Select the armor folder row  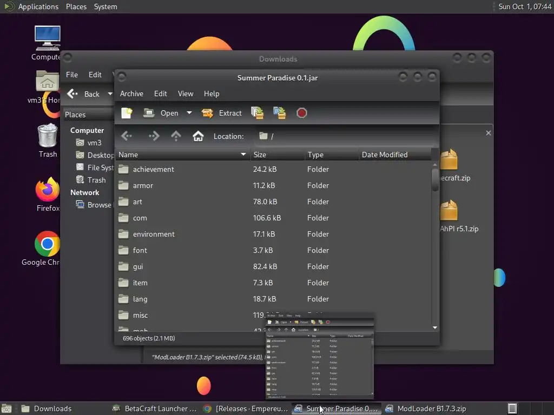273,186
